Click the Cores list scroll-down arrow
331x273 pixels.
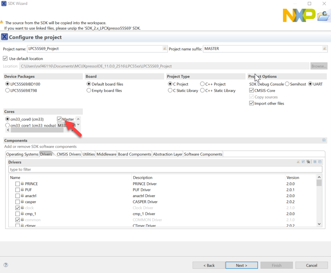(78, 124)
